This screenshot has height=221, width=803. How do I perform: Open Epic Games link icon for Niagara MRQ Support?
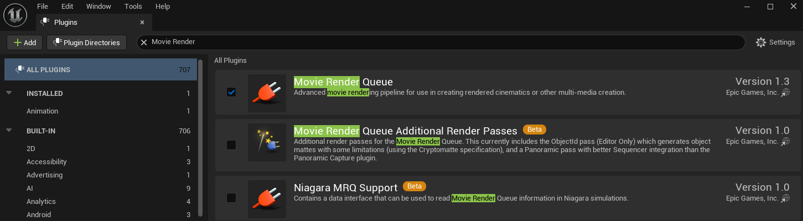(x=785, y=198)
